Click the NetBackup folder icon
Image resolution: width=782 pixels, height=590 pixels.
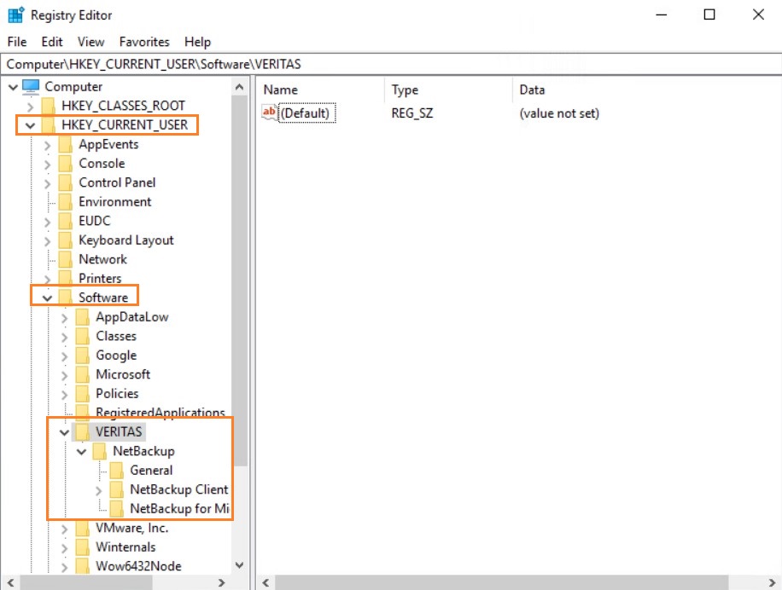click(x=100, y=452)
